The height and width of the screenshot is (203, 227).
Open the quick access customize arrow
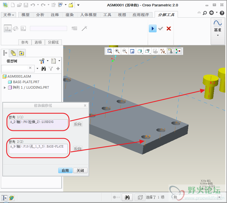(78, 5)
